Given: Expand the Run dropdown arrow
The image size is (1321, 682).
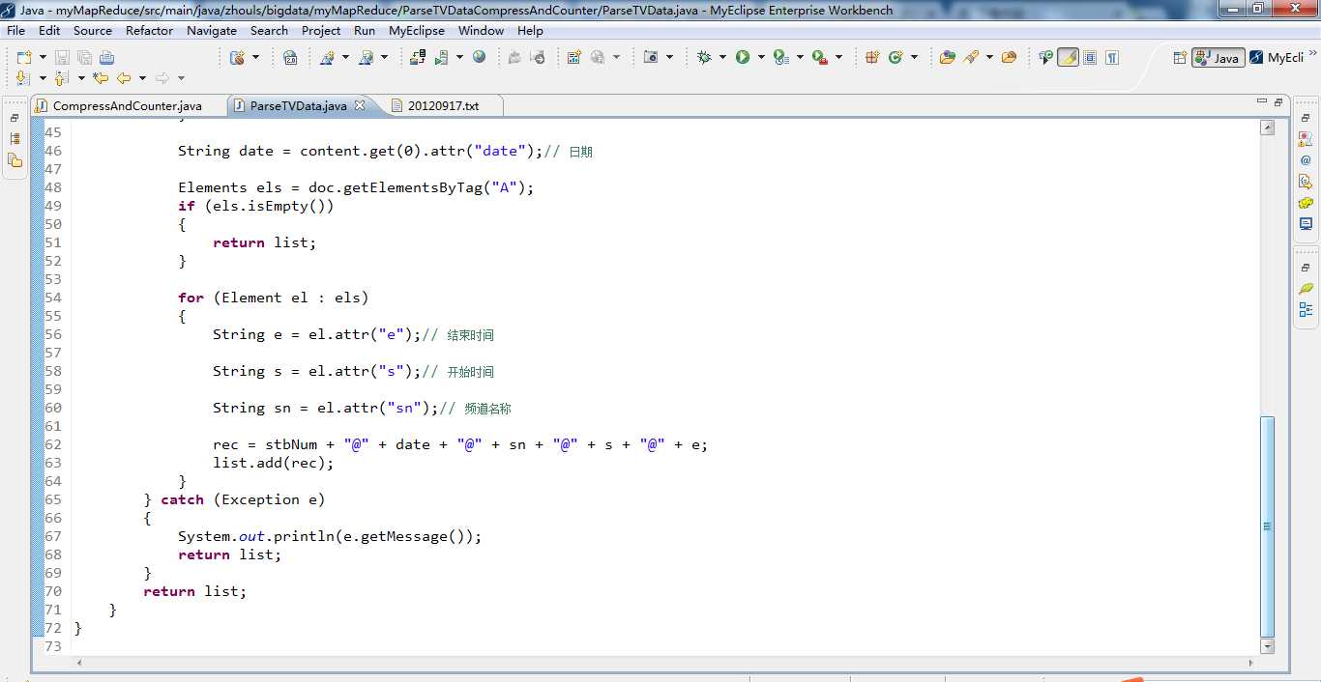Looking at the screenshot, I should [761, 58].
